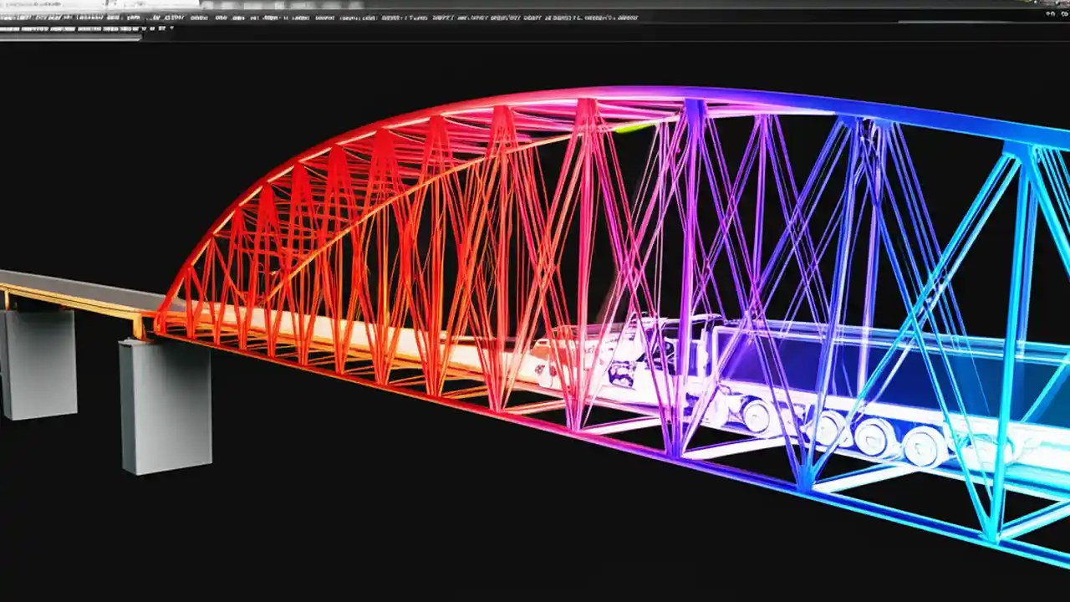Screen dimensions: 1070x602
Task: Open the File menu in the menu bar
Action: coord(8,14)
